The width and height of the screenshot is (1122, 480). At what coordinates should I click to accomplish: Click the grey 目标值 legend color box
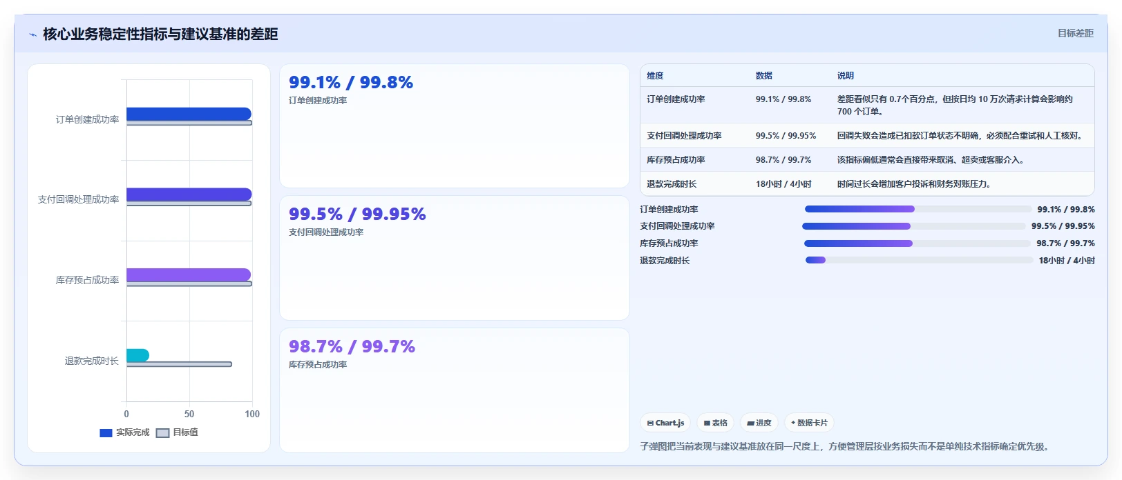(162, 433)
